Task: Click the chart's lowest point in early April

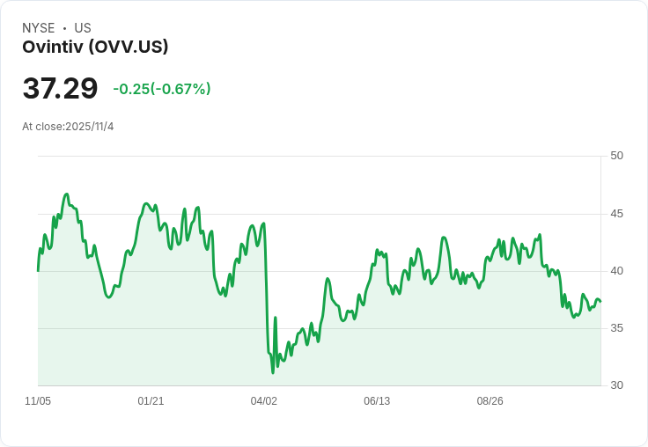Action: pyautogui.click(x=273, y=372)
